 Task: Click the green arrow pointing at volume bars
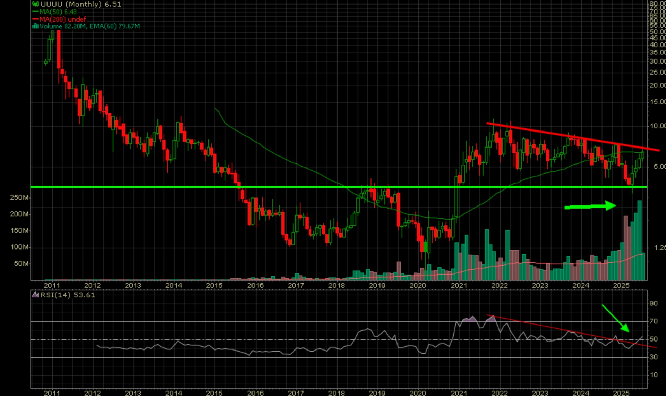[x=590, y=206]
